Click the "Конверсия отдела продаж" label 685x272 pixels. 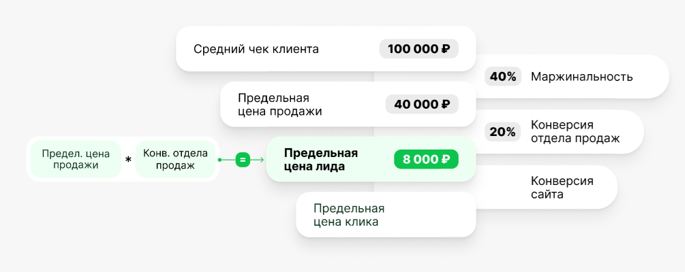(575, 132)
